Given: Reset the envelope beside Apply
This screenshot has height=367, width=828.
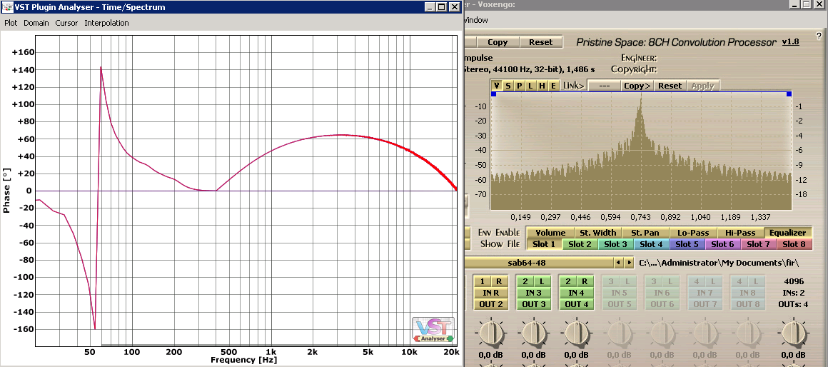Looking at the screenshot, I should (670, 86).
